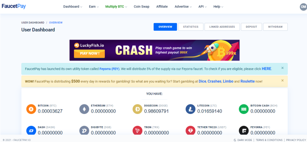Click Bitcoin balance 0.00003627
This screenshot has height=142, width=307.
pyautogui.click(x=50, y=111)
